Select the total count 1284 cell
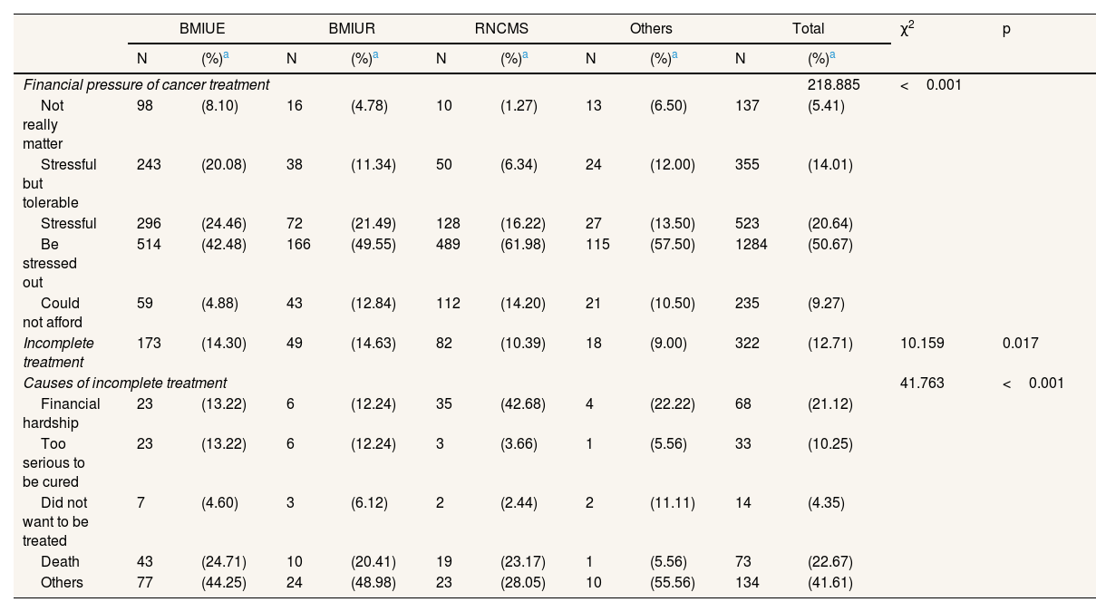This screenshot has width=1096, height=612. pos(751,244)
